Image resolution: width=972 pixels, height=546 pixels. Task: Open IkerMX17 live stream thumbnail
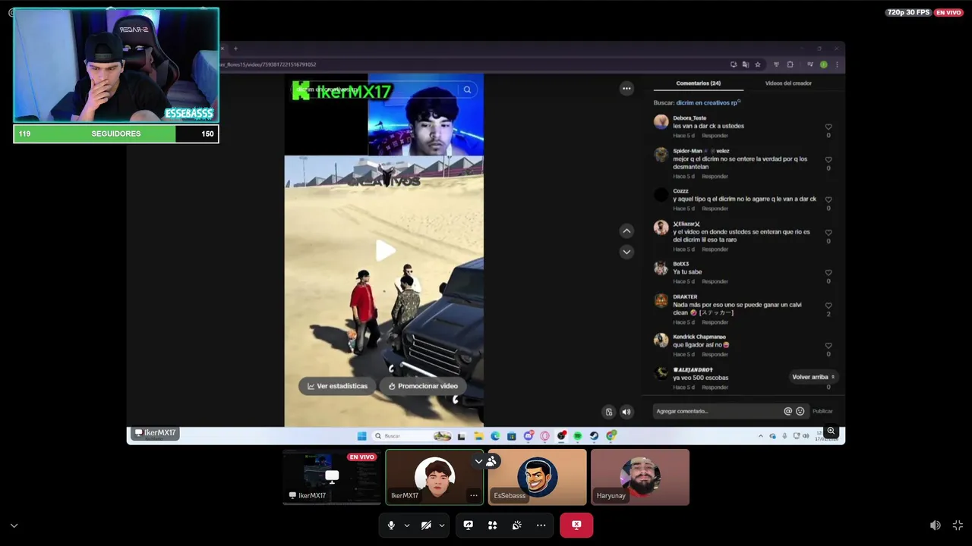332,477
